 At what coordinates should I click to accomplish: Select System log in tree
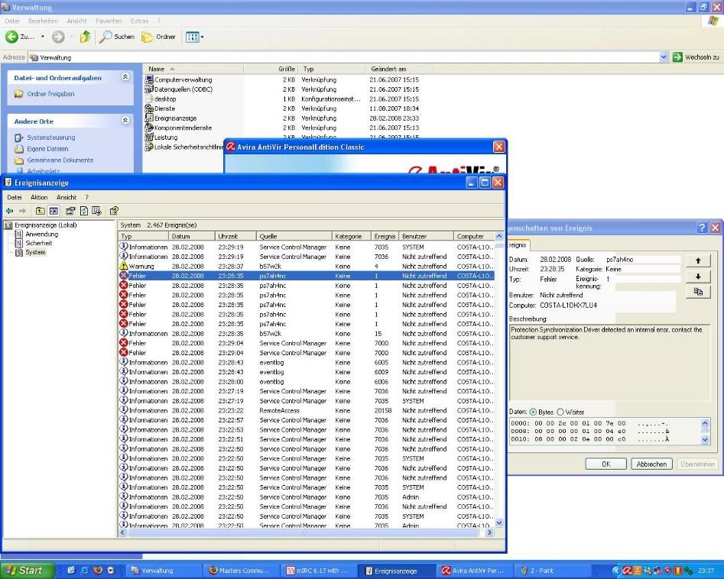36,252
